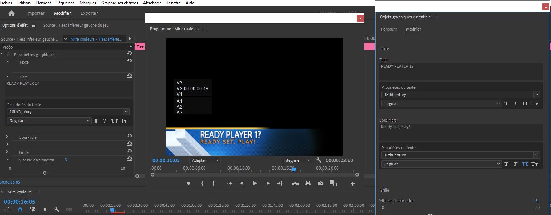Switch to the Parcourir tab
The image size is (551, 215).
(389, 29)
